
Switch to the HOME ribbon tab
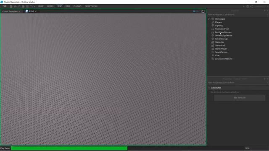tap(41, 6)
